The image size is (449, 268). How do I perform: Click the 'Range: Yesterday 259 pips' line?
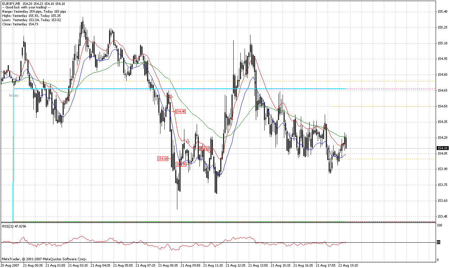(x=34, y=12)
